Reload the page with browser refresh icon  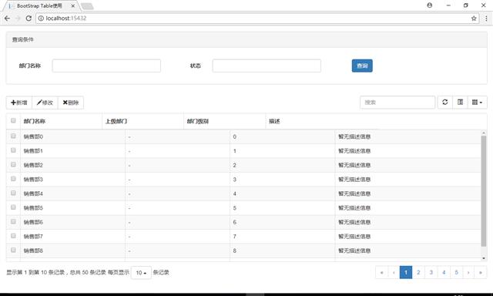(29, 18)
